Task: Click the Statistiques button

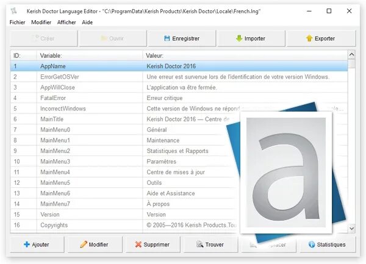Action: point(328,244)
